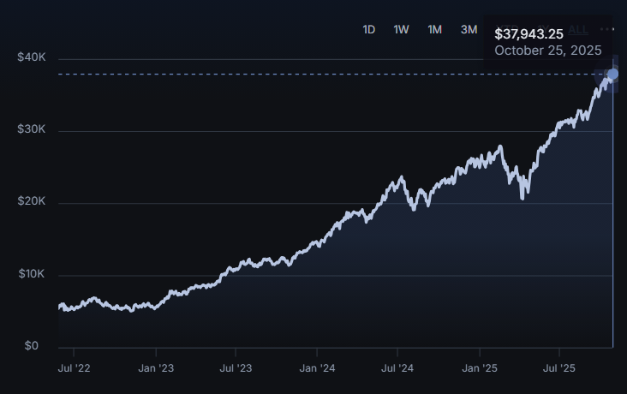Click the Jul '25 date label
627x394 pixels.
[559, 368]
